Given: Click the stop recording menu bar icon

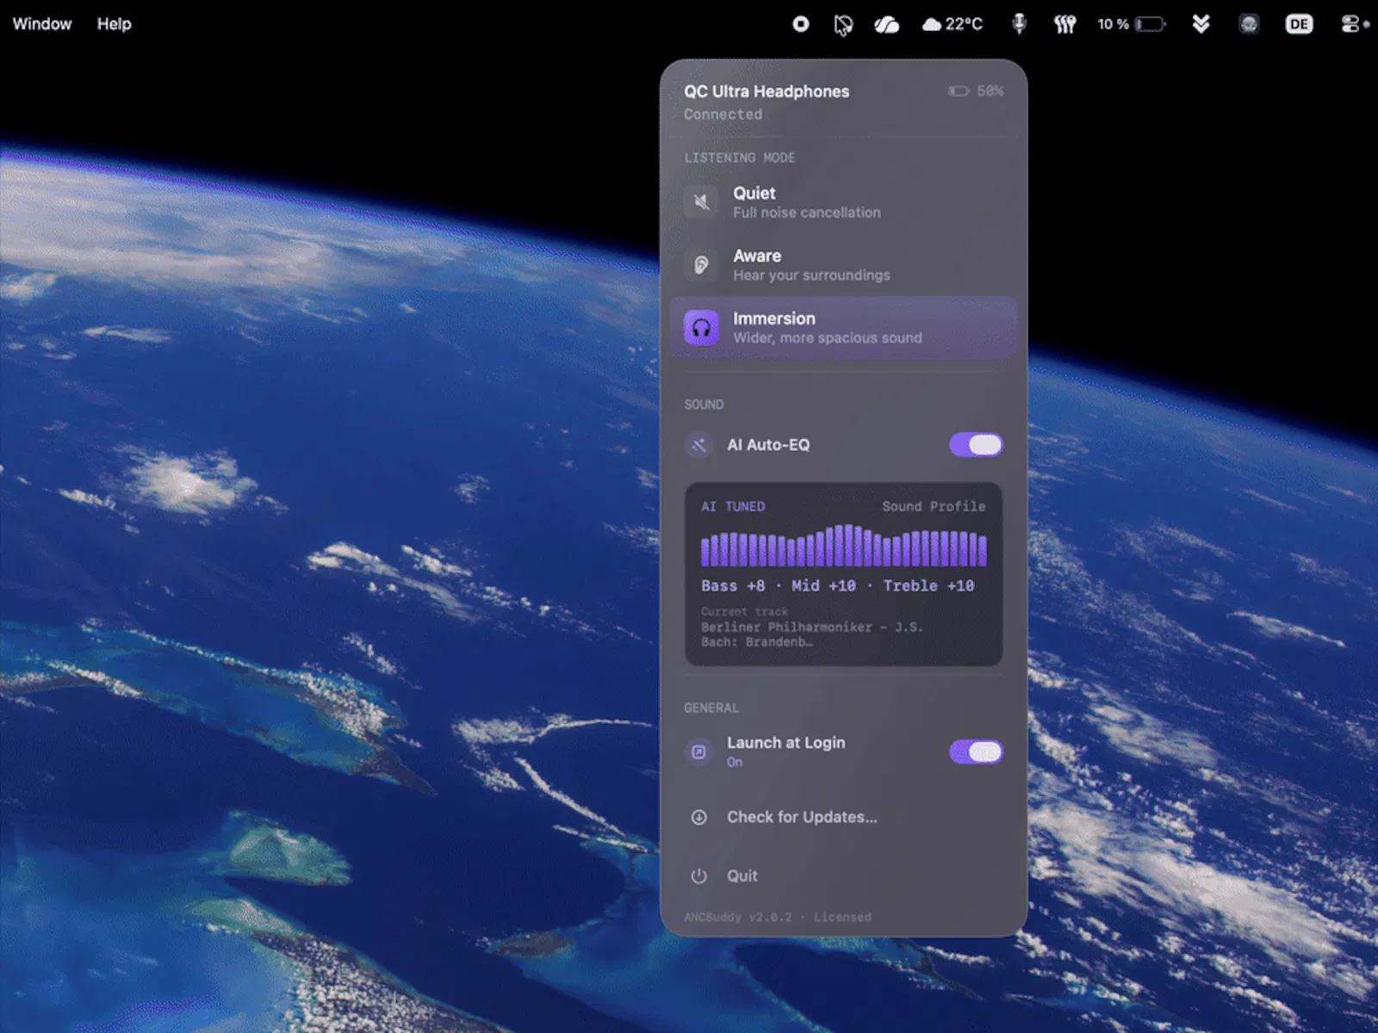Looking at the screenshot, I should 801,24.
